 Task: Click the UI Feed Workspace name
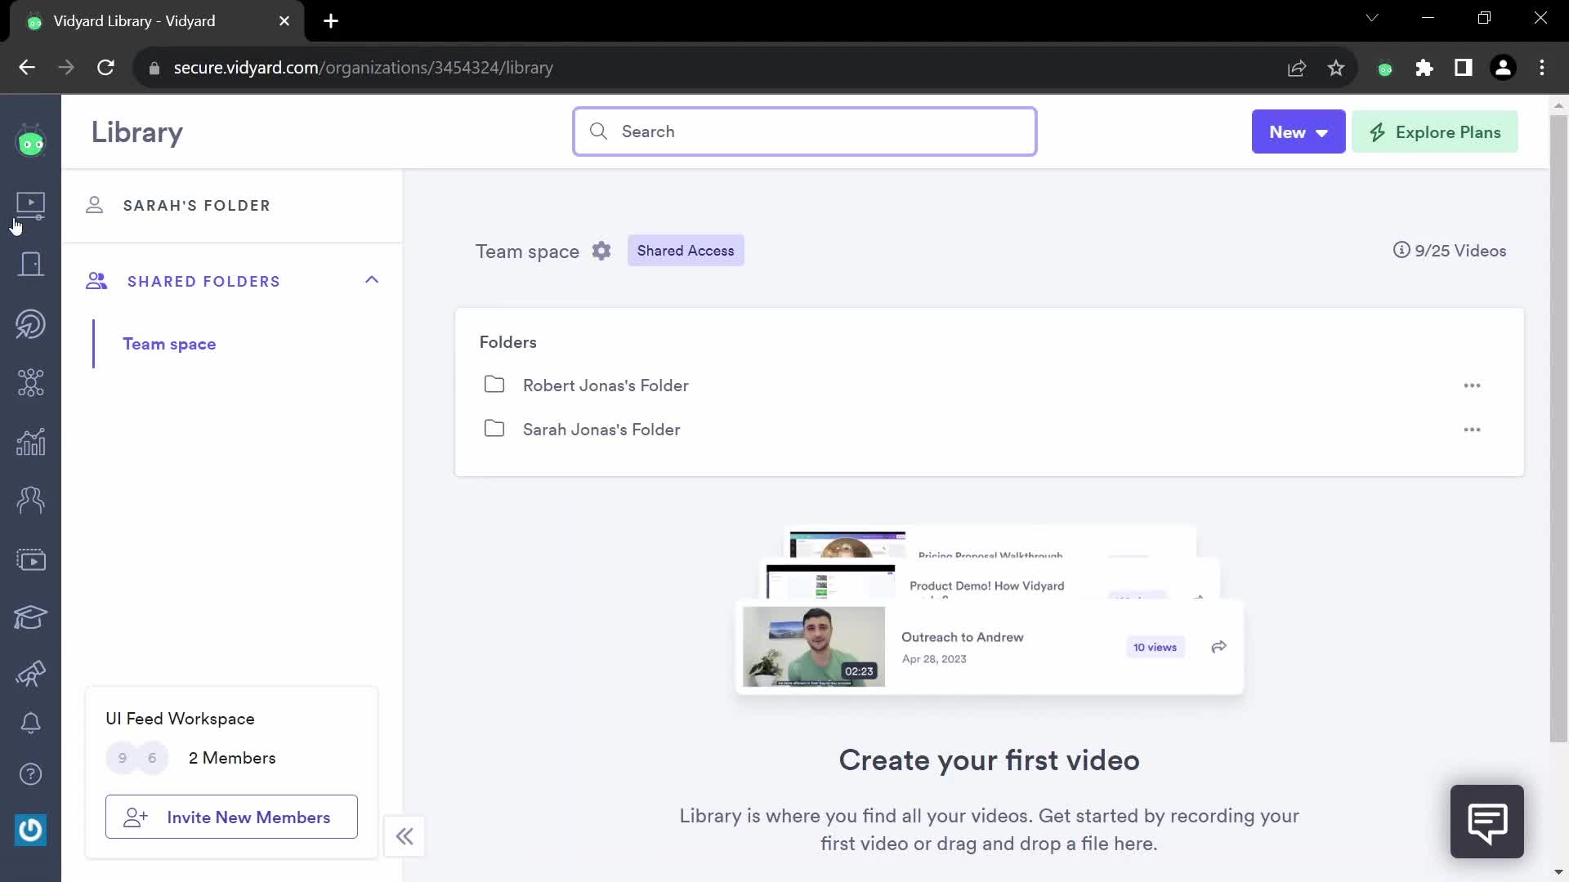click(x=180, y=719)
